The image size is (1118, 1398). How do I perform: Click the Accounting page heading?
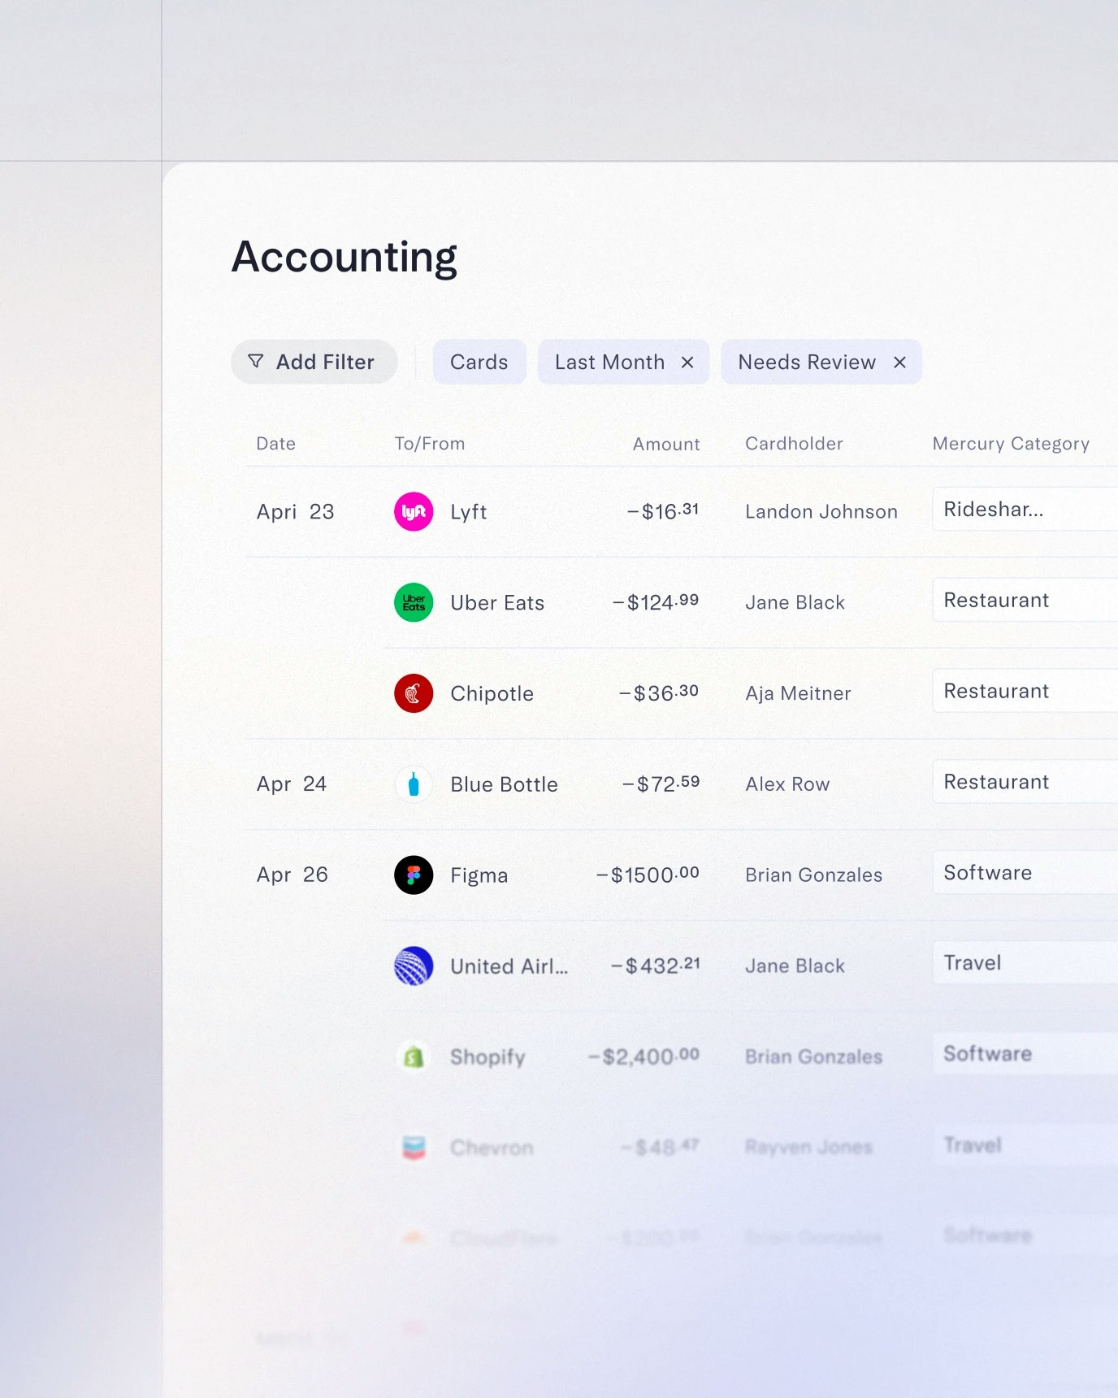click(x=344, y=258)
